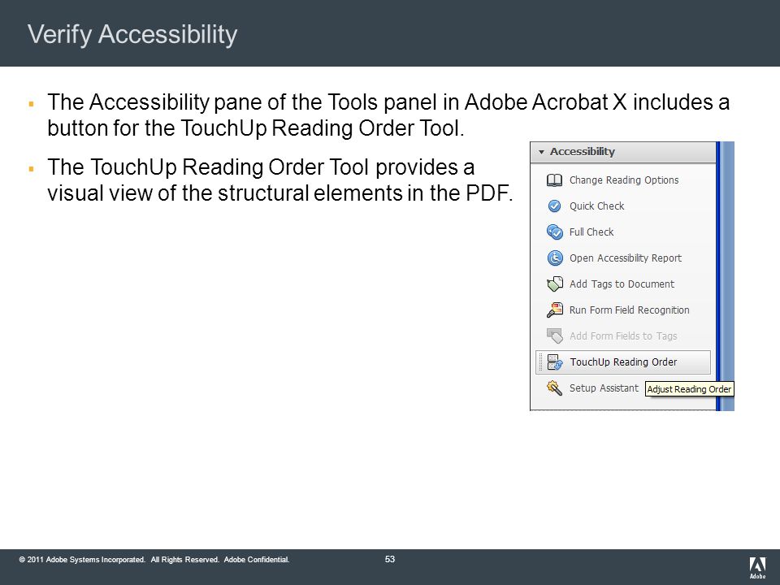Screen dimensions: 780x585
Task: Click the Adobe logo in footer
Action: click(x=757, y=568)
